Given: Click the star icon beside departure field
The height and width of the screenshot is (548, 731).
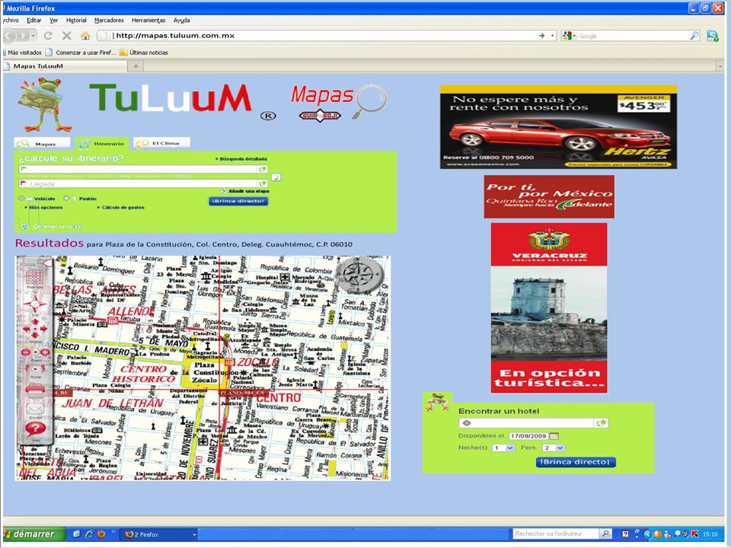Looking at the screenshot, I should [263, 169].
